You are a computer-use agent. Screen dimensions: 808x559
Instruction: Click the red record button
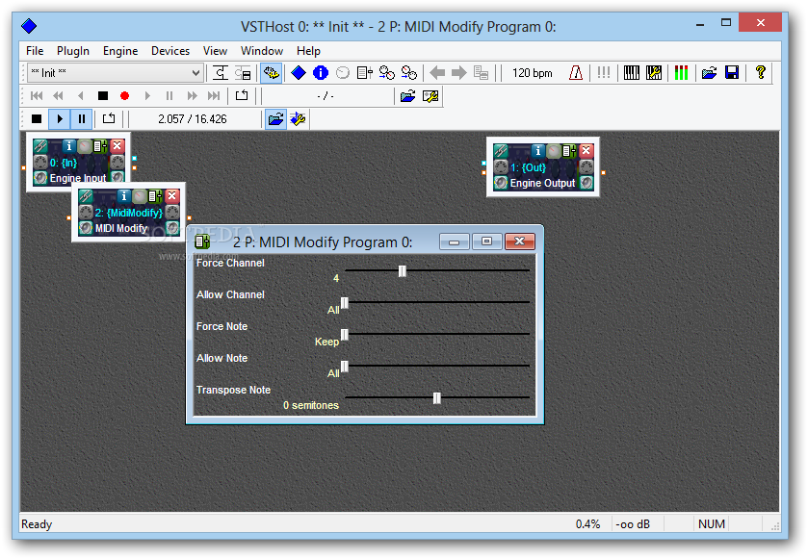click(124, 96)
